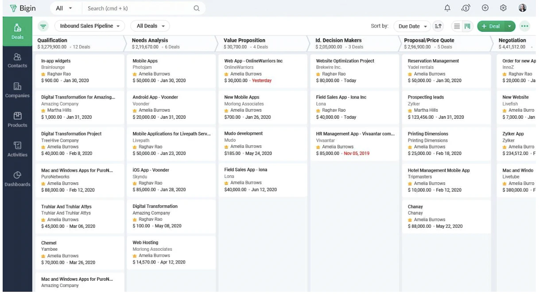Click the search input field
This screenshot has height=294, width=543.
(137, 8)
